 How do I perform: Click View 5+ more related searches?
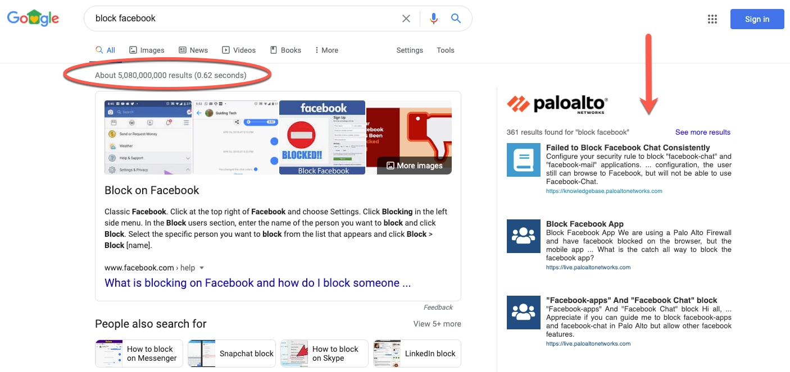(437, 324)
